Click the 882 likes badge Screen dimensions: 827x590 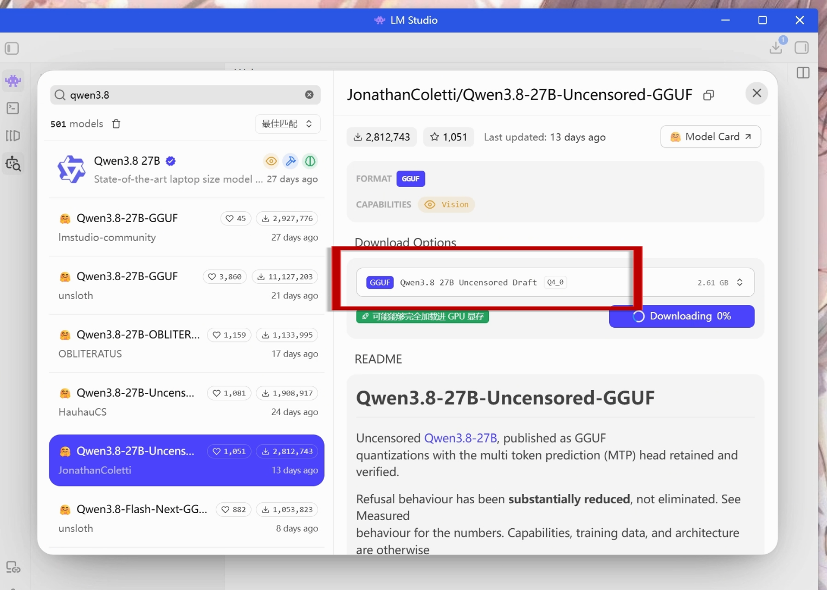[x=234, y=510]
